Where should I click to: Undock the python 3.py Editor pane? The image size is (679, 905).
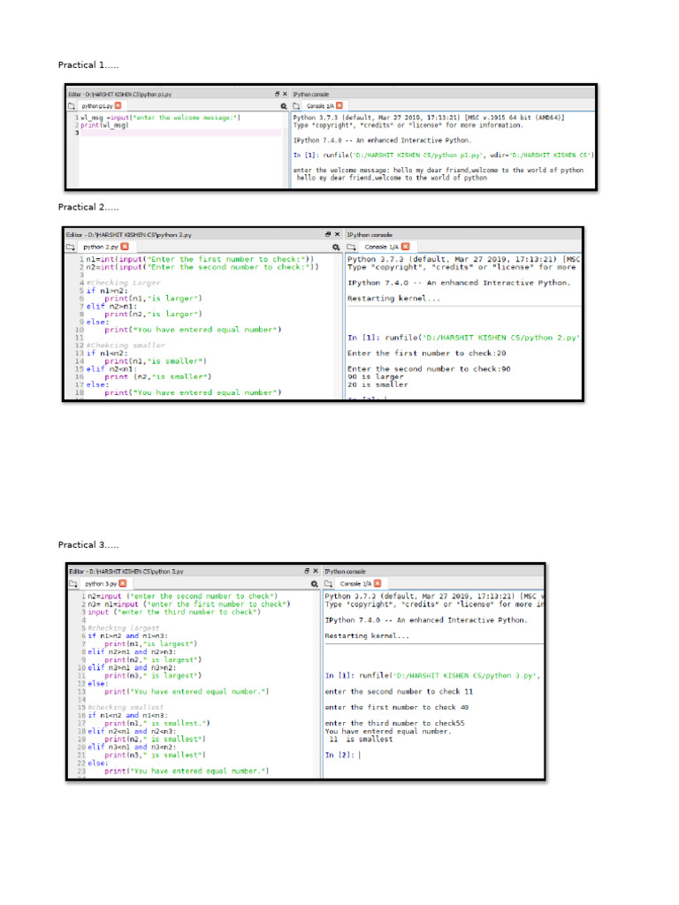(307, 571)
